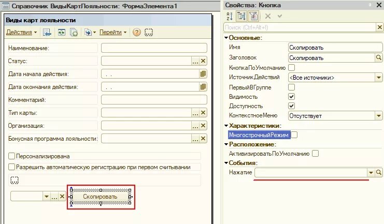The width and height of the screenshot is (384, 224).
Task: Click the dotted square icon in form toolbar
Action: (149, 32)
